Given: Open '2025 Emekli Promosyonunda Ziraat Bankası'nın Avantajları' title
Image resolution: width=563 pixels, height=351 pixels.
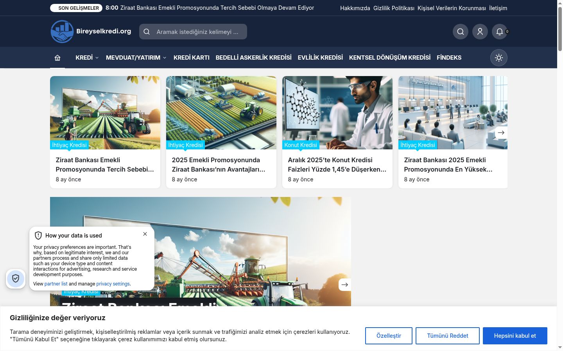Looking at the screenshot, I should point(219,165).
